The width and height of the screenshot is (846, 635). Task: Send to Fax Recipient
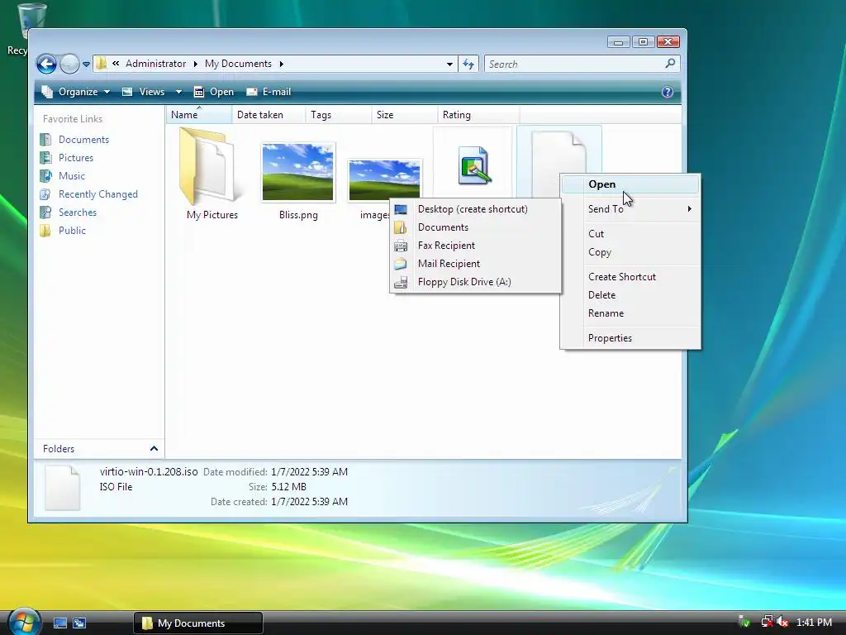(475, 246)
